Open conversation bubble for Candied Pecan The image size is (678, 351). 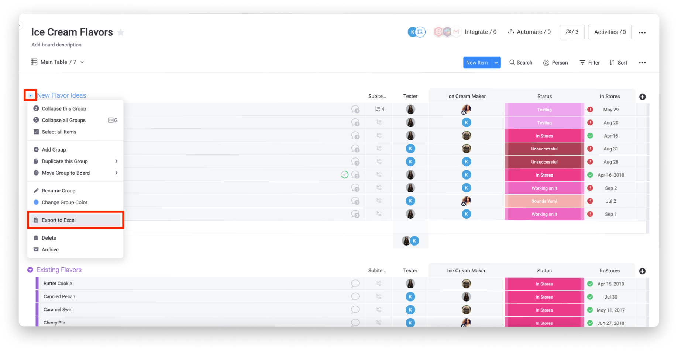click(x=355, y=296)
